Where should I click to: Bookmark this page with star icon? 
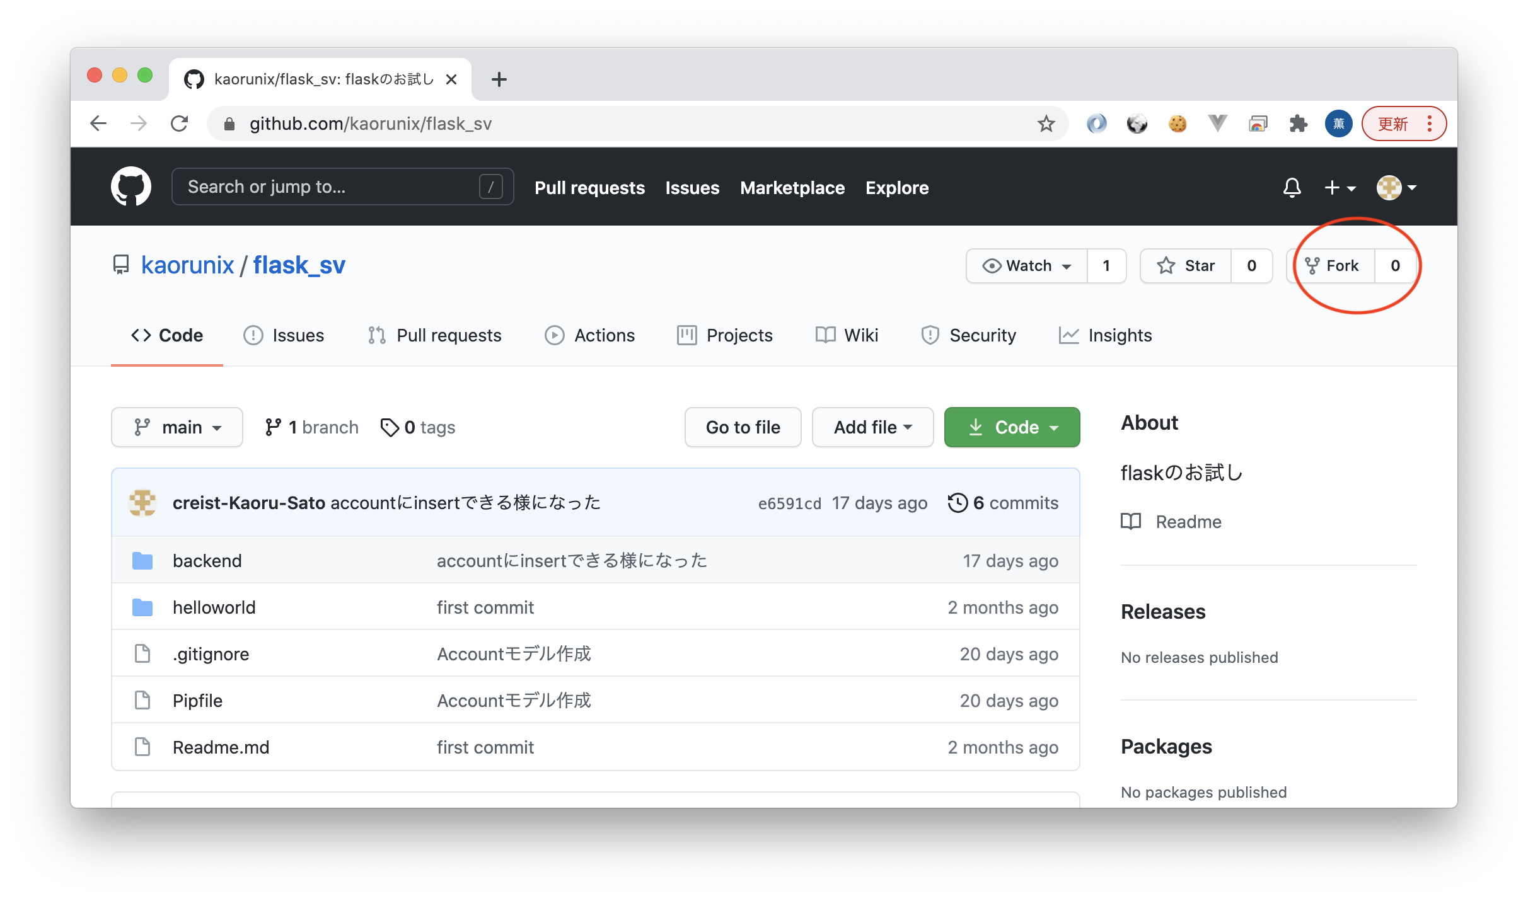coord(1046,123)
